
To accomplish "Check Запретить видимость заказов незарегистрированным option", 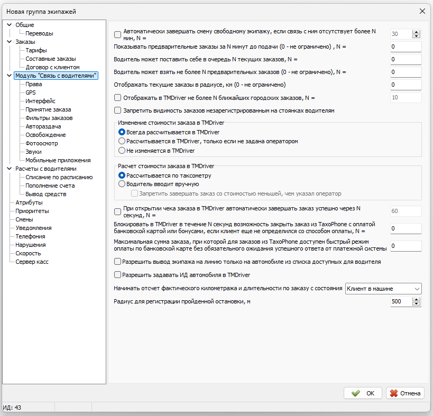I will tap(118, 110).
